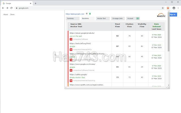Click the popup scroll down arrow
Screen dimensions: 181x113
point(169,85)
